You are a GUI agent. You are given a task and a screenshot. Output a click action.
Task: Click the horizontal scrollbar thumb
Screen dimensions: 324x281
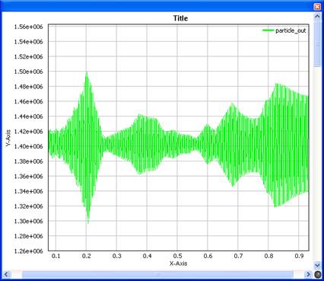(157, 274)
